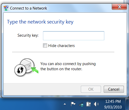This screenshot has height=110, width=129.
Task: Cancel the network security key dialog
Action: (x=114, y=89)
